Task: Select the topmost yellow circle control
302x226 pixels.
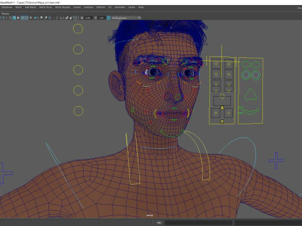Action: pos(78,29)
